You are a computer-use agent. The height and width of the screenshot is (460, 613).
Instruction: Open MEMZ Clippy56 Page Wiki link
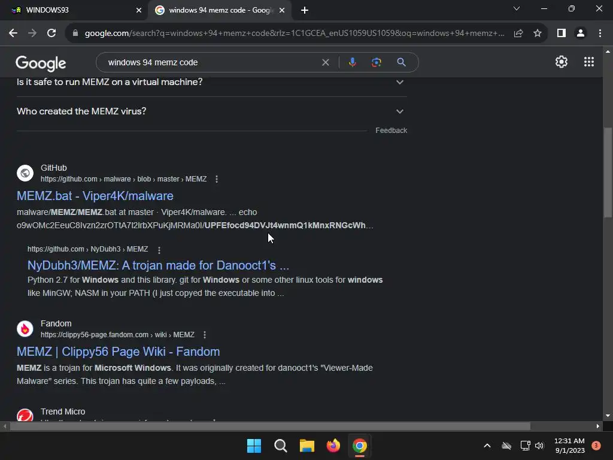(118, 352)
